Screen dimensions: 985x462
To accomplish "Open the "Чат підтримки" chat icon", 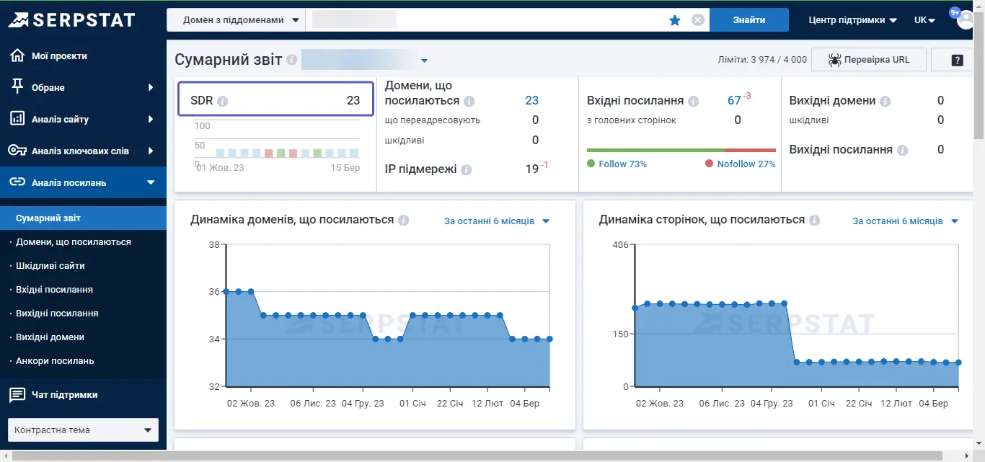I will coord(17,394).
